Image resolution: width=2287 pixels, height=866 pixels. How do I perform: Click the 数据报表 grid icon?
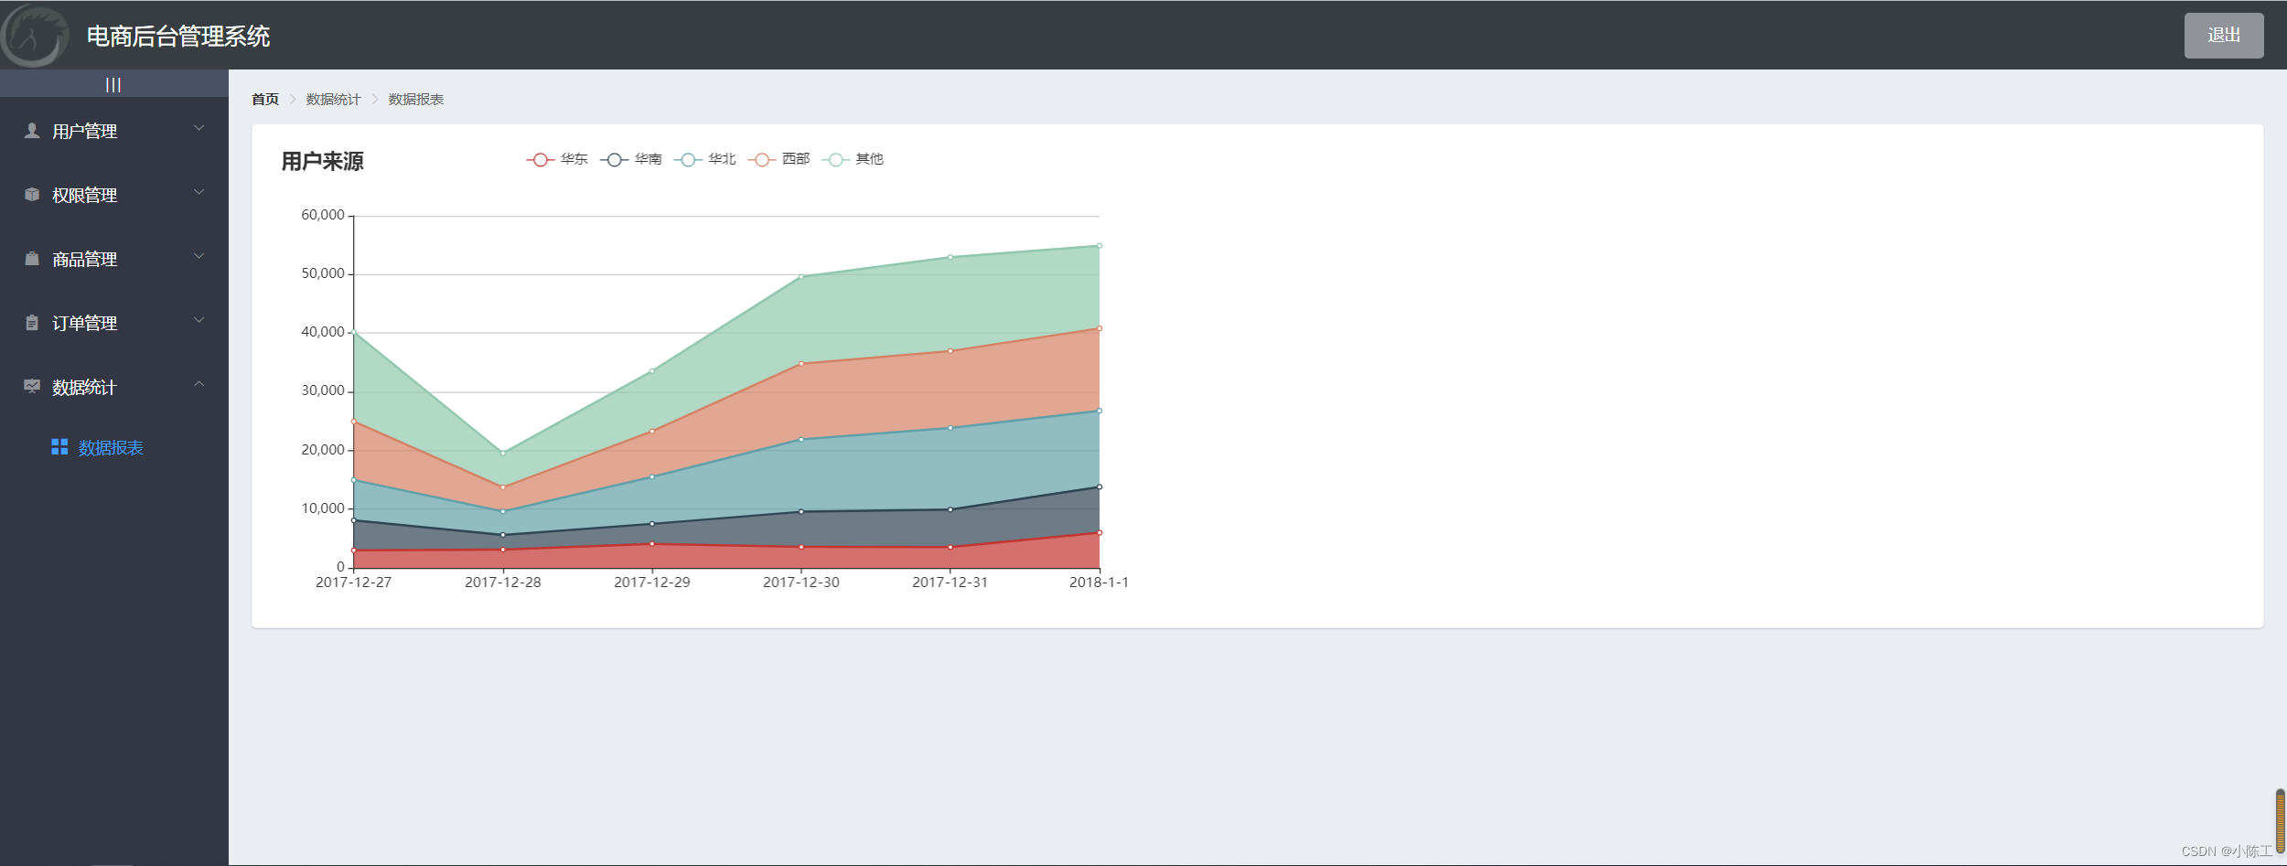59,447
